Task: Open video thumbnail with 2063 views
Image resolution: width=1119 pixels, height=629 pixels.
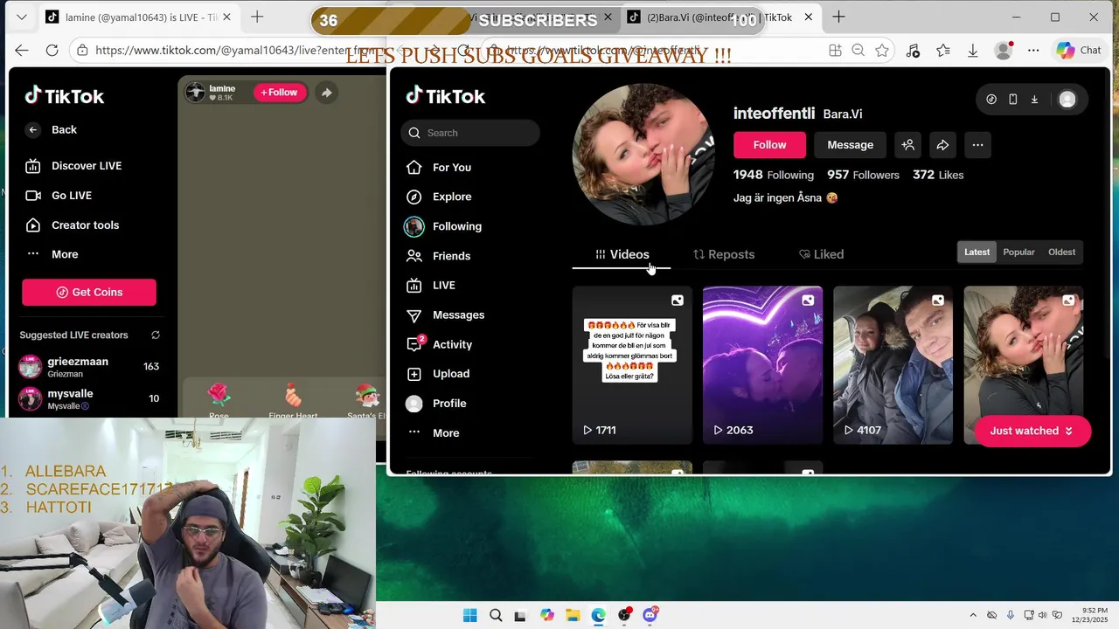Action: 762,365
